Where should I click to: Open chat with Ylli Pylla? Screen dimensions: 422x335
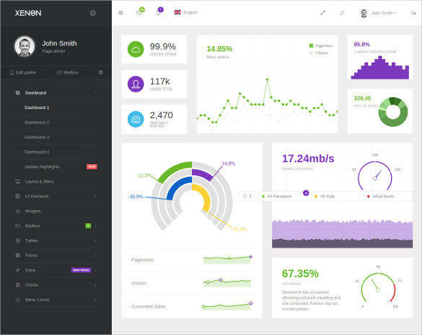click(x=335, y=196)
